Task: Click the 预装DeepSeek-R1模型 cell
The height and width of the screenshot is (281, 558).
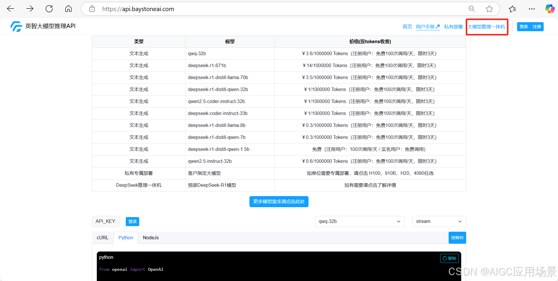Action: (x=230, y=185)
